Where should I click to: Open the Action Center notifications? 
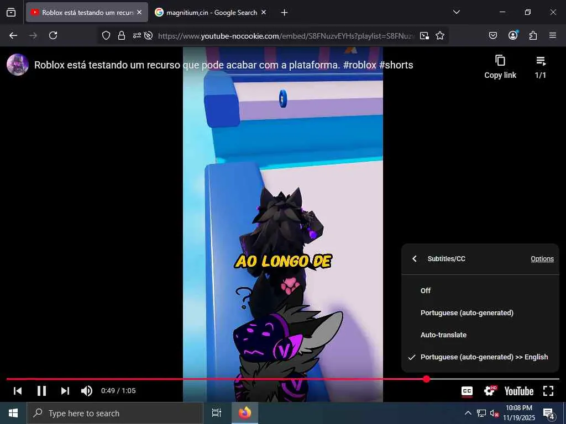point(549,414)
